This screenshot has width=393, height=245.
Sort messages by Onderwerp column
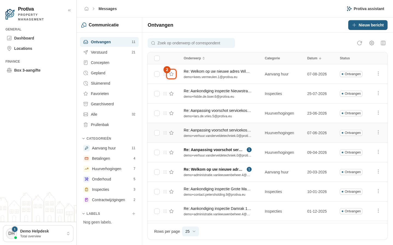point(194,58)
